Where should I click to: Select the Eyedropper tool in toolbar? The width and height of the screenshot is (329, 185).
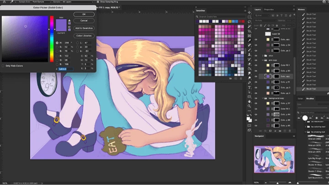click(249, 41)
